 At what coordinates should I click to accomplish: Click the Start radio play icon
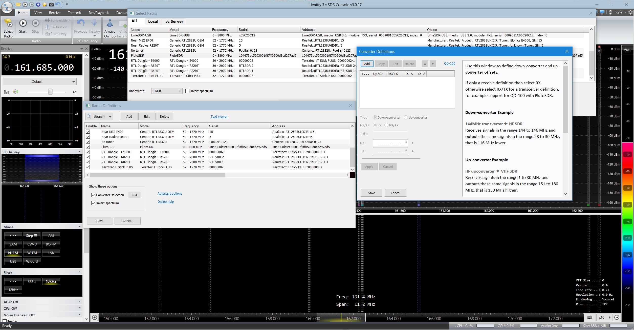pos(23,24)
